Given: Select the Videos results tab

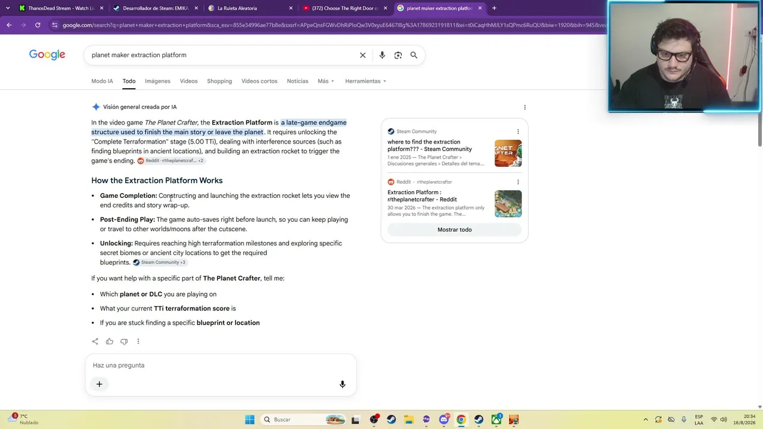Looking at the screenshot, I should [x=188, y=81].
